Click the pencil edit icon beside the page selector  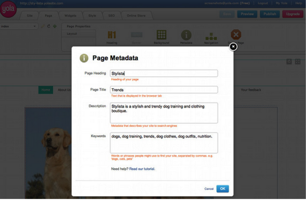coord(42,26)
